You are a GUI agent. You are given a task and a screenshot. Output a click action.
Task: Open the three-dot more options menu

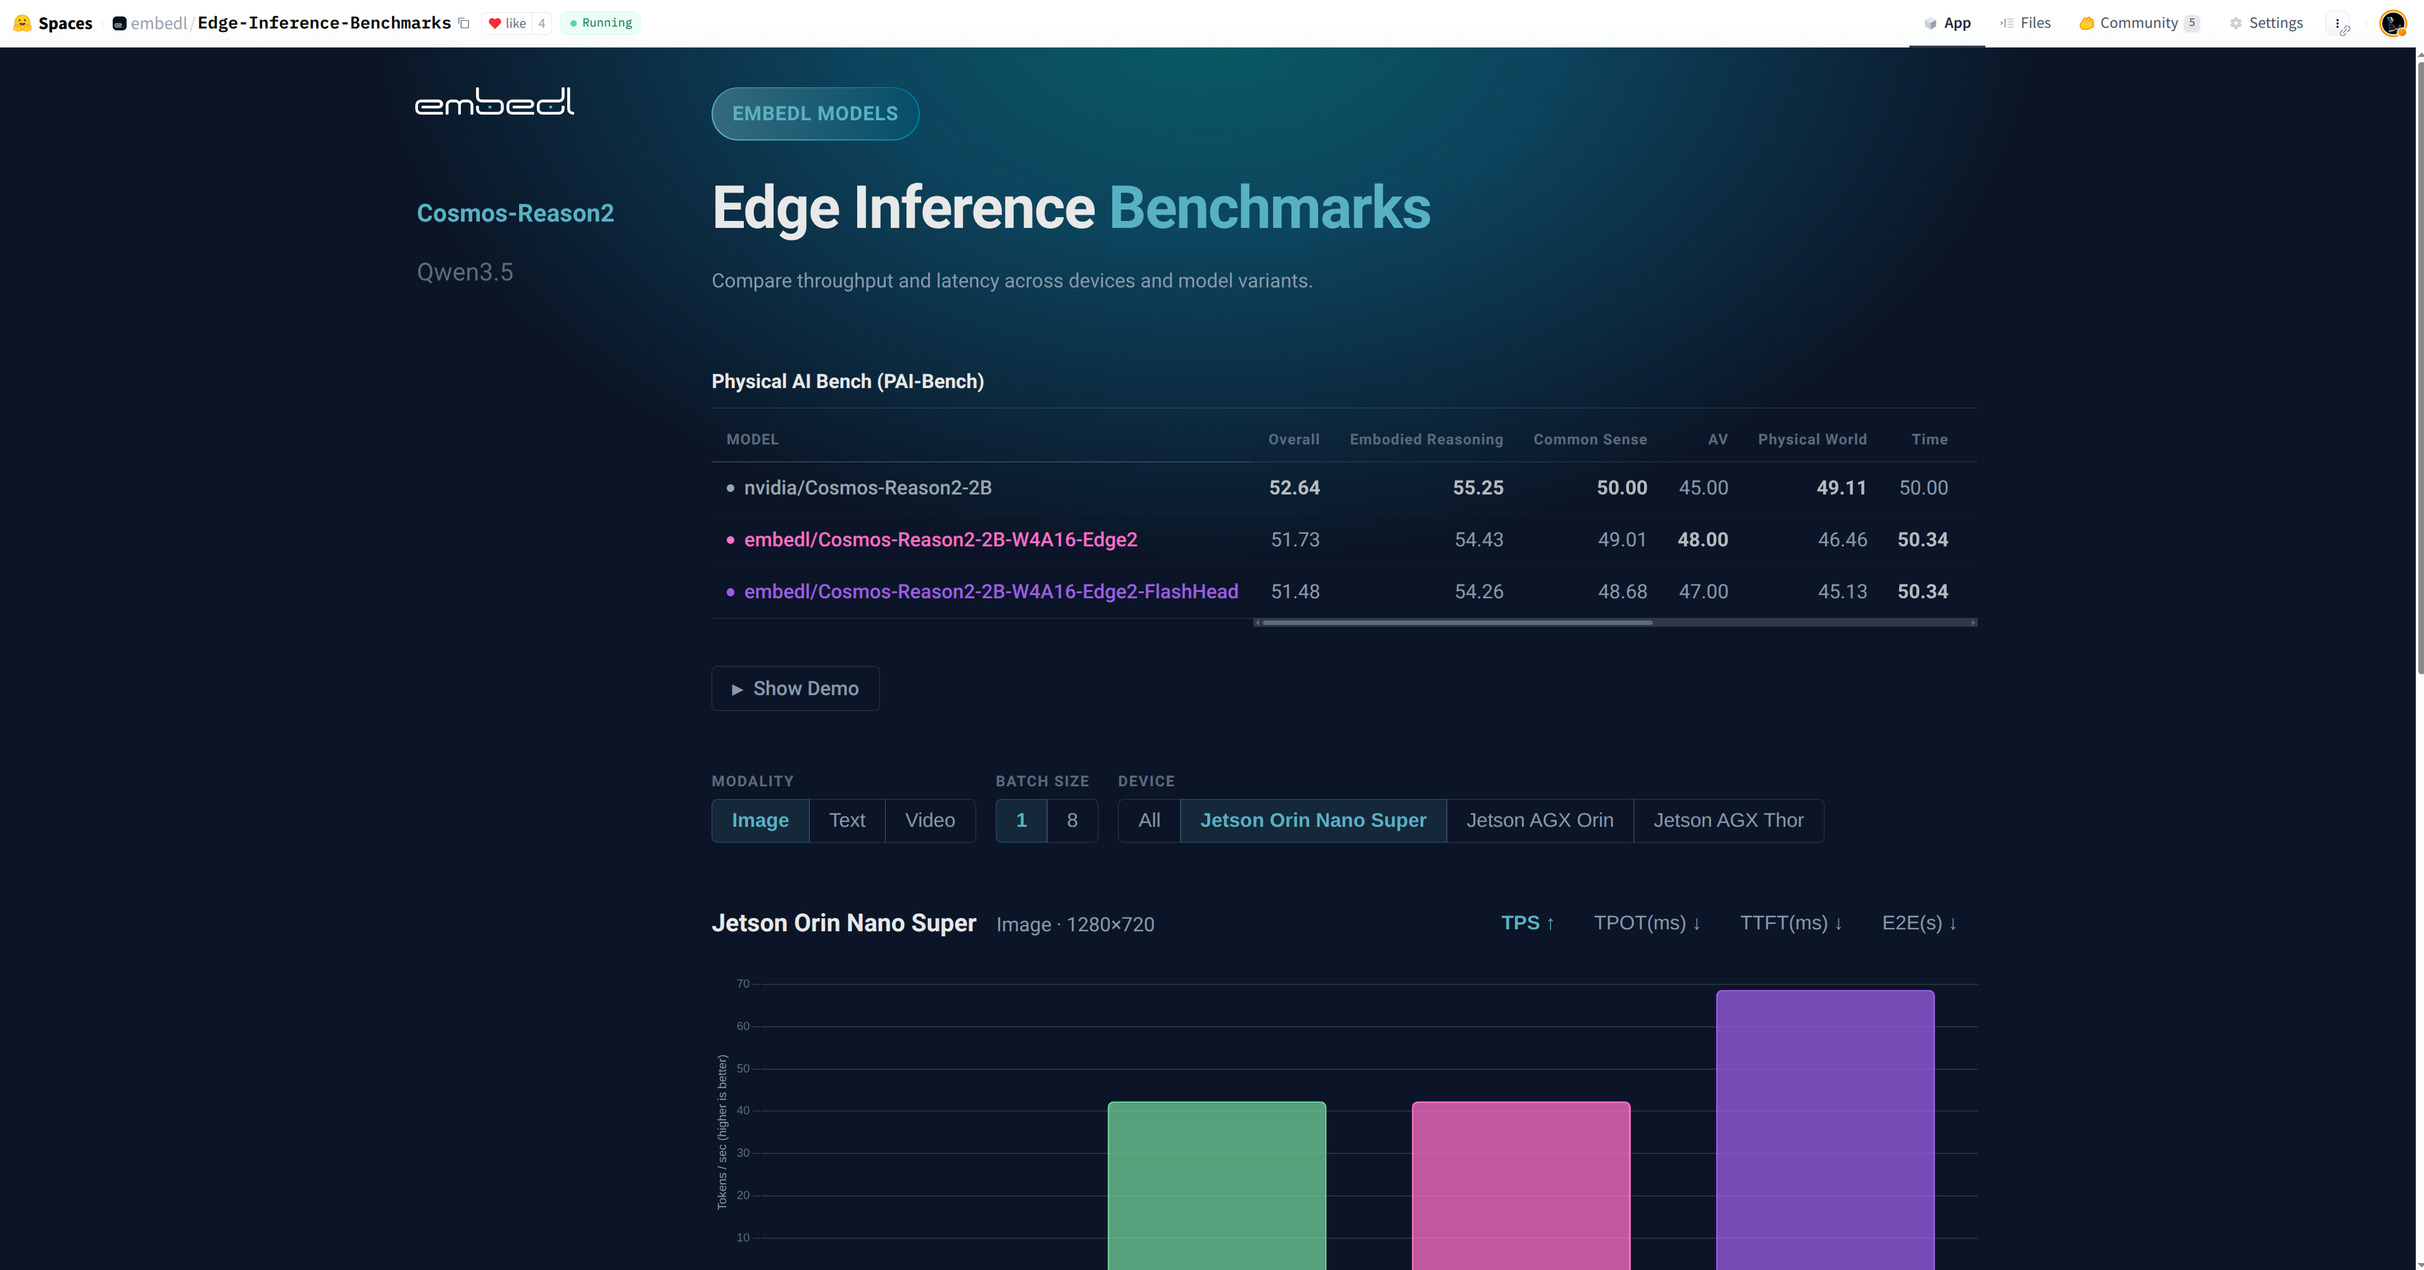tap(2339, 23)
